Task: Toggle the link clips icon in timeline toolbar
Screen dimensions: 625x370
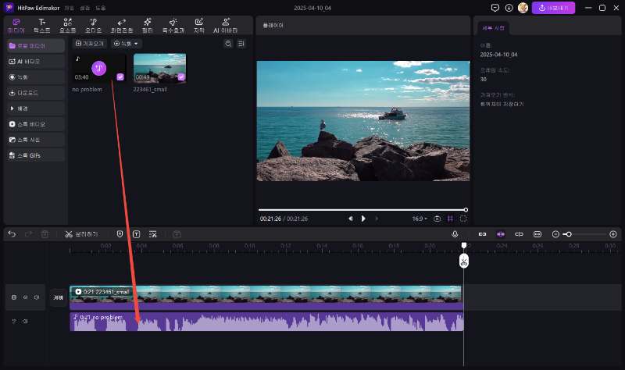Action: [x=482, y=234]
